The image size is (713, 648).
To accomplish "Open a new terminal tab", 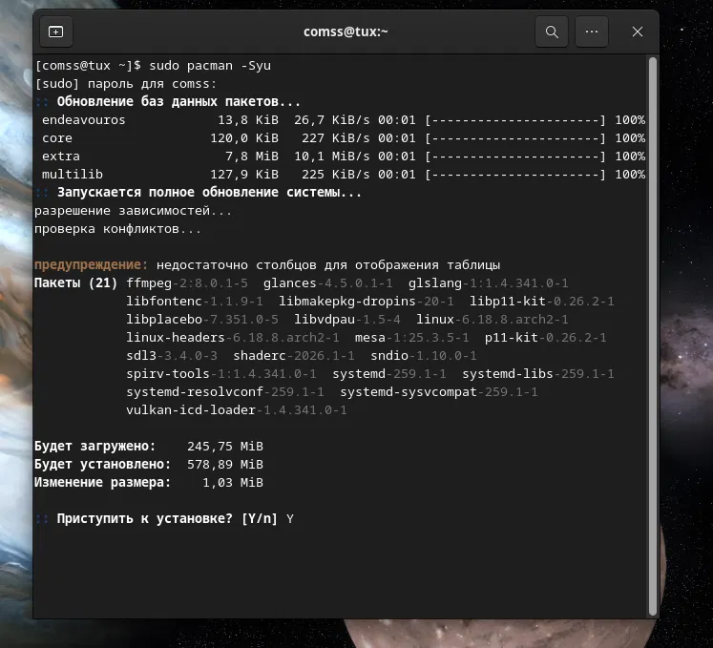I will tap(56, 31).
